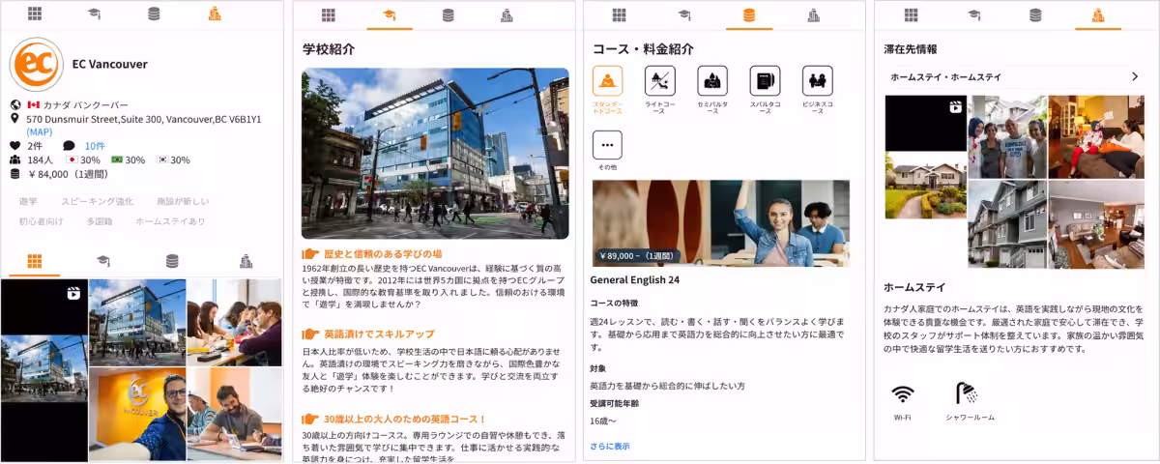
Task: Open the large school building photo under 学校紹介
Action: (435, 154)
